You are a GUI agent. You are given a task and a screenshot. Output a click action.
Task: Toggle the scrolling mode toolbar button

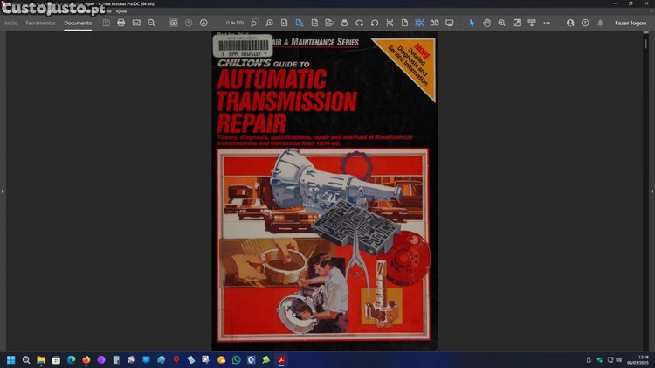420,23
